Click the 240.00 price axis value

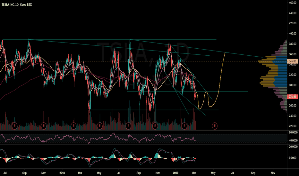click(292, 116)
